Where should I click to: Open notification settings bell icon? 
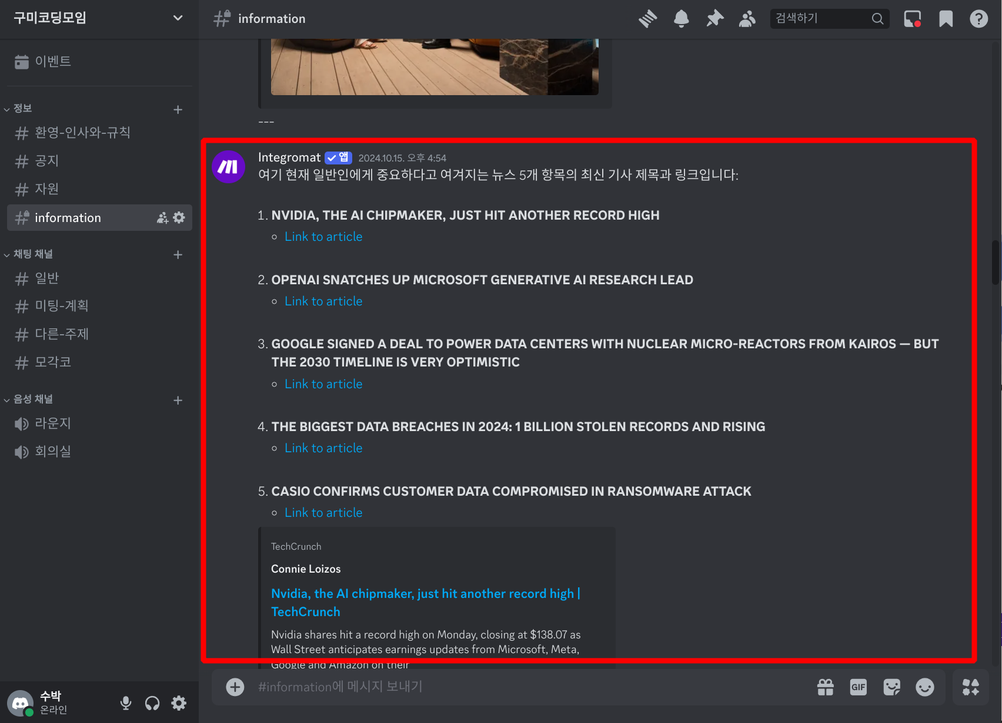point(681,19)
